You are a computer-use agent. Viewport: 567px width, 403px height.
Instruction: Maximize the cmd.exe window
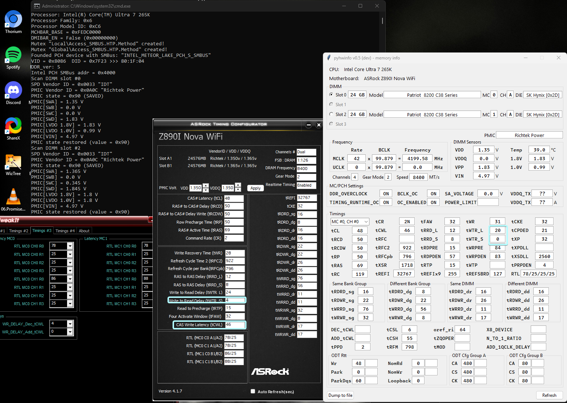click(x=360, y=6)
